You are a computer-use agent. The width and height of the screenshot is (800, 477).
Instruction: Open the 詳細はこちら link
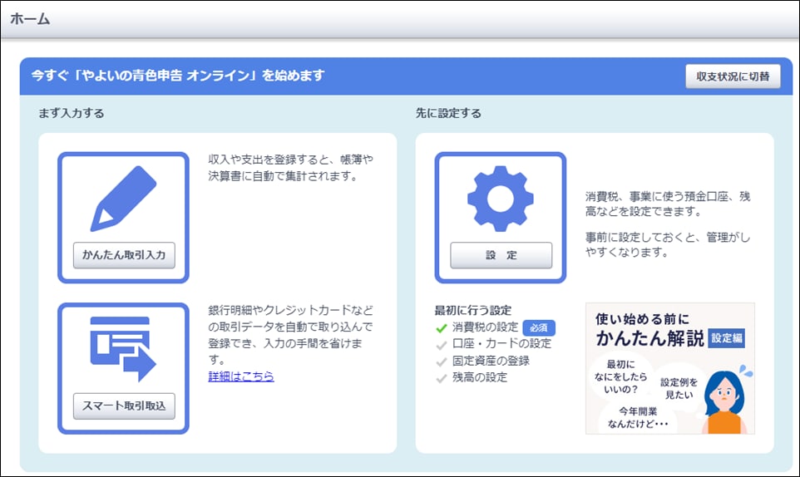241,376
